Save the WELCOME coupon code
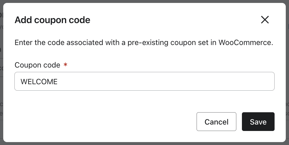The height and width of the screenshot is (145, 289). click(258, 122)
